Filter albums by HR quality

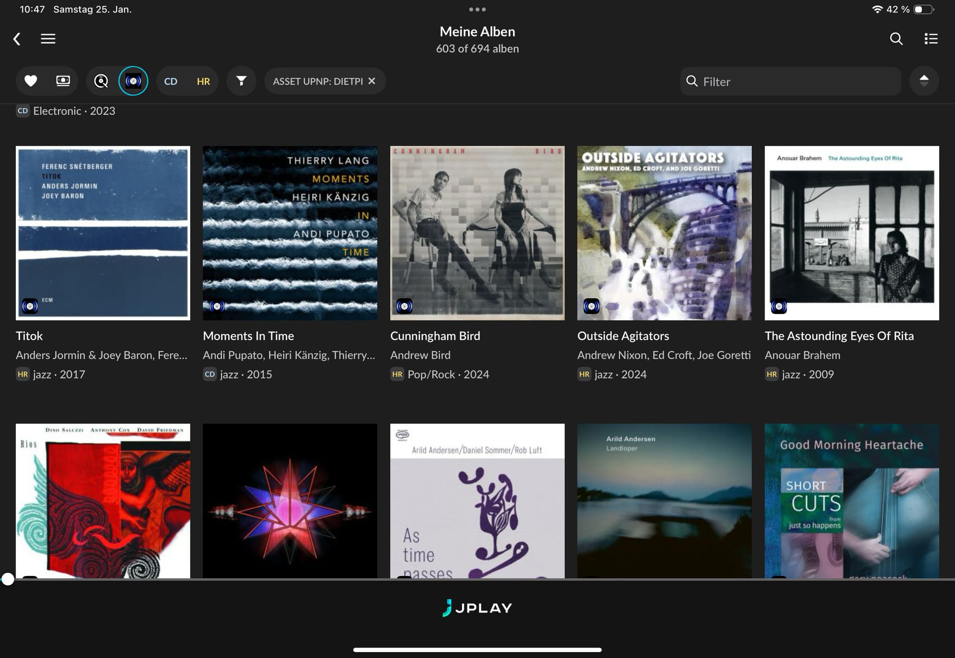[203, 82]
